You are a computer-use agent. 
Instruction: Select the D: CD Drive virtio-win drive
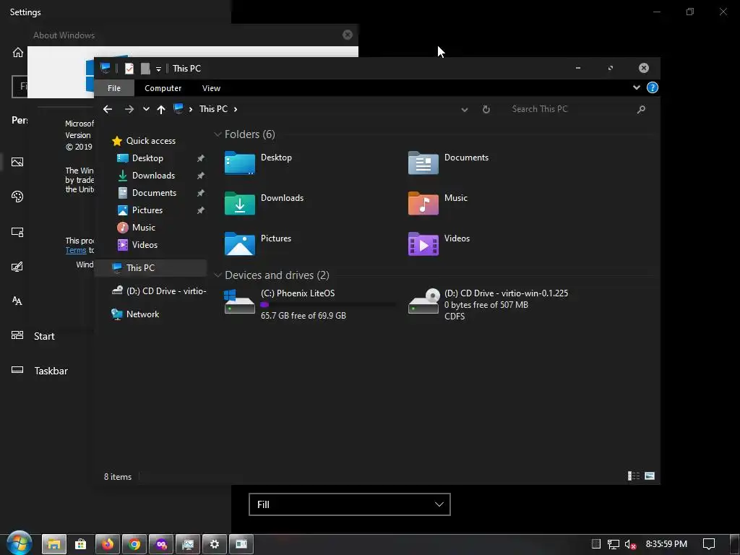[489, 304]
